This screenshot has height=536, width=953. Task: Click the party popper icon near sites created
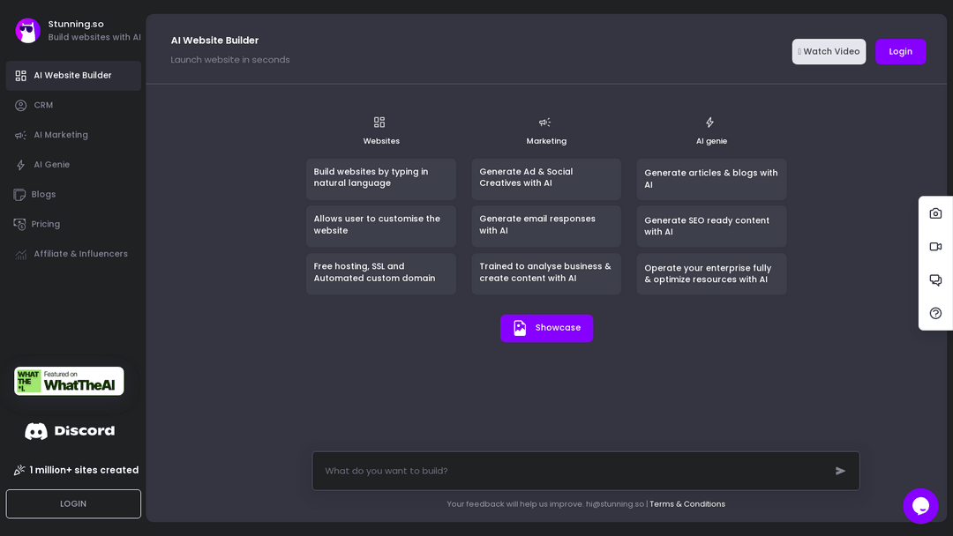coord(19,470)
